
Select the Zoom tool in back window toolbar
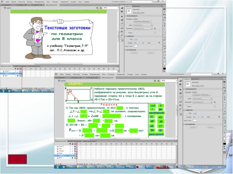tap(164, 58)
